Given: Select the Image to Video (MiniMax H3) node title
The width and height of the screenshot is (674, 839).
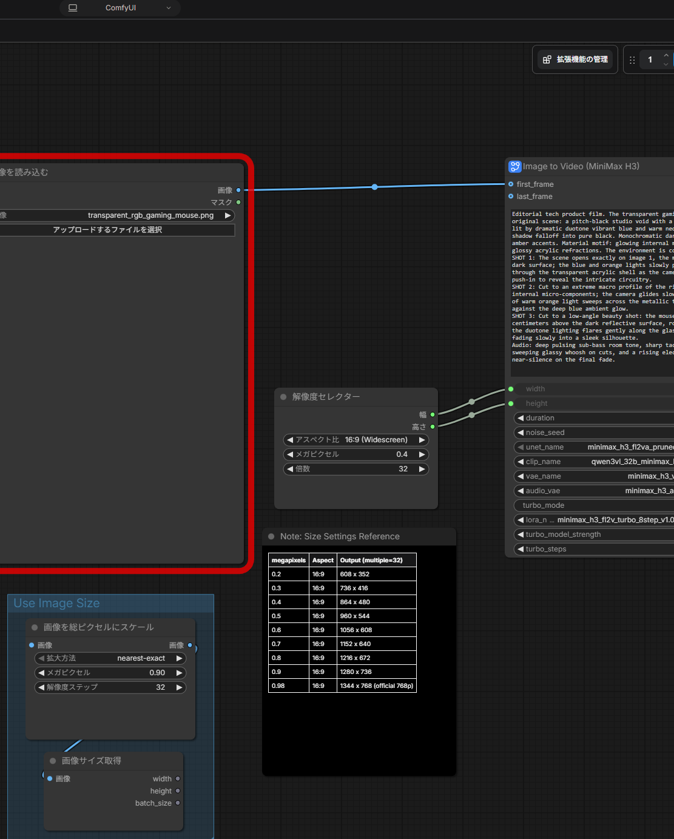Looking at the screenshot, I should pos(581,166).
